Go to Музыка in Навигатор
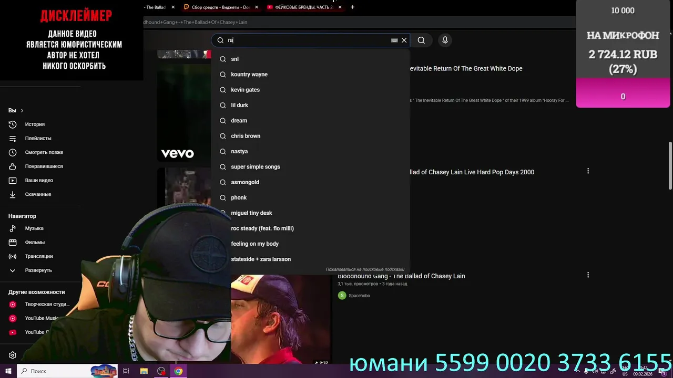Screen dimensions: 673x378 pyautogui.click(x=34, y=228)
